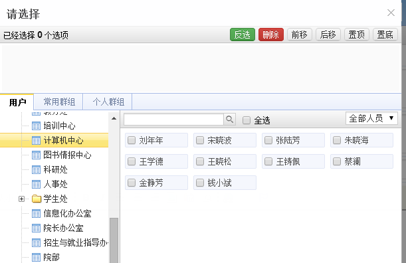406x263 pixels.
Task: Open the 个人群组 tab
Action: pyautogui.click(x=108, y=102)
